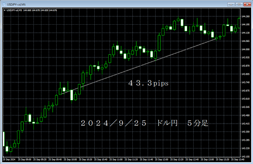Click the 144.195 price scale value

click(x=246, y=25)
